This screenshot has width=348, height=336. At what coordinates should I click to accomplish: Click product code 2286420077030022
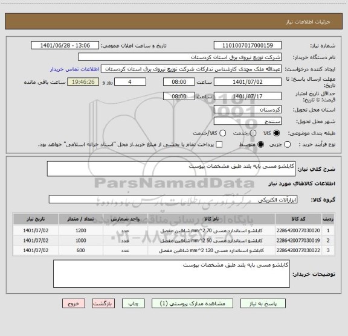click(298, 250)
